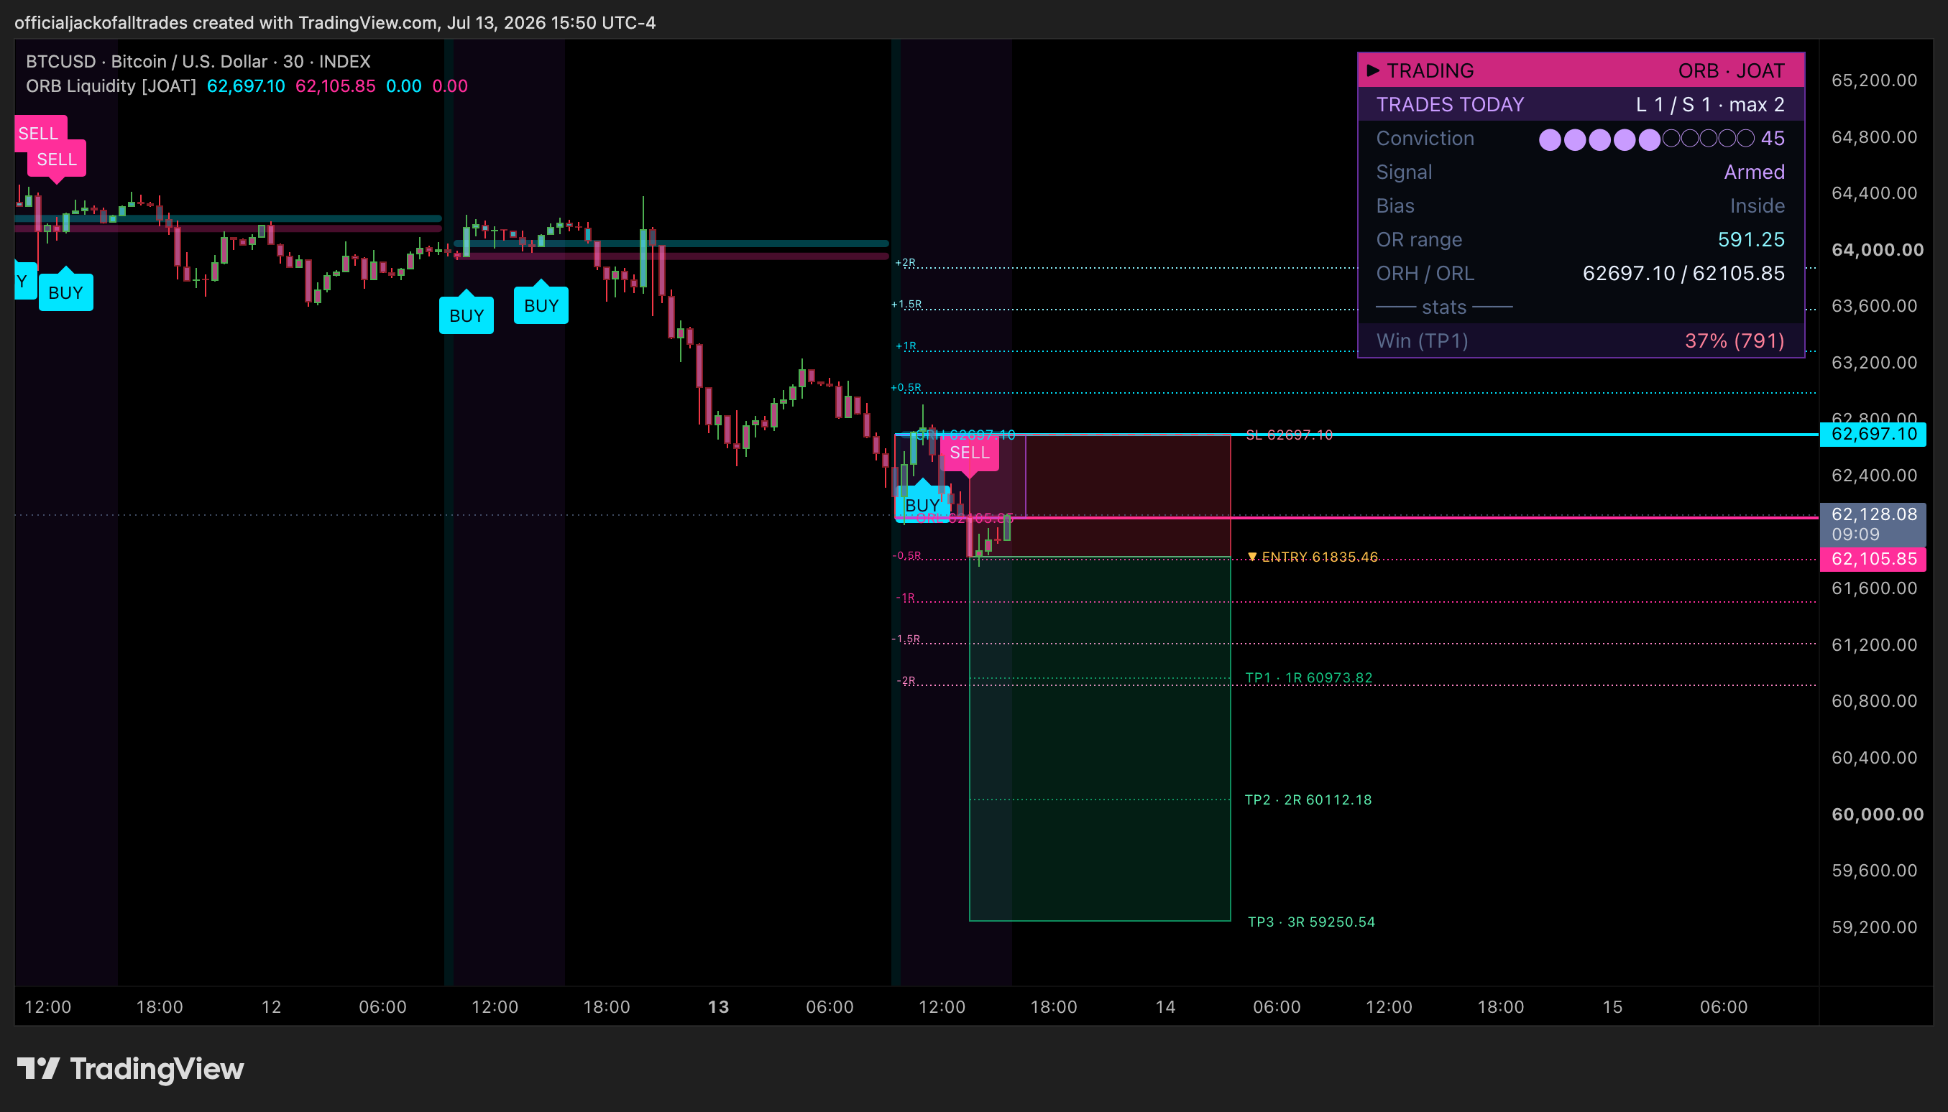Screen dimensions: 1948x1112
Task: Click the cyan 62,697.10 legend value
Action: [246, 85]
